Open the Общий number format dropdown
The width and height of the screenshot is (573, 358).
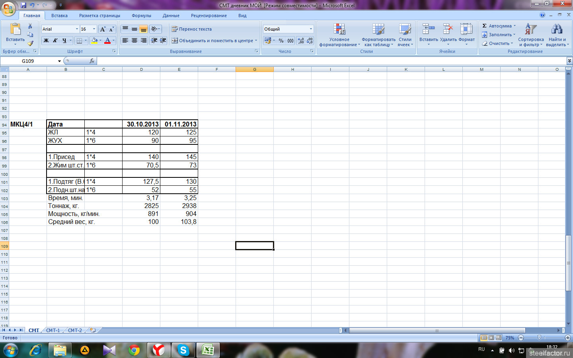(x=311, y=29)
